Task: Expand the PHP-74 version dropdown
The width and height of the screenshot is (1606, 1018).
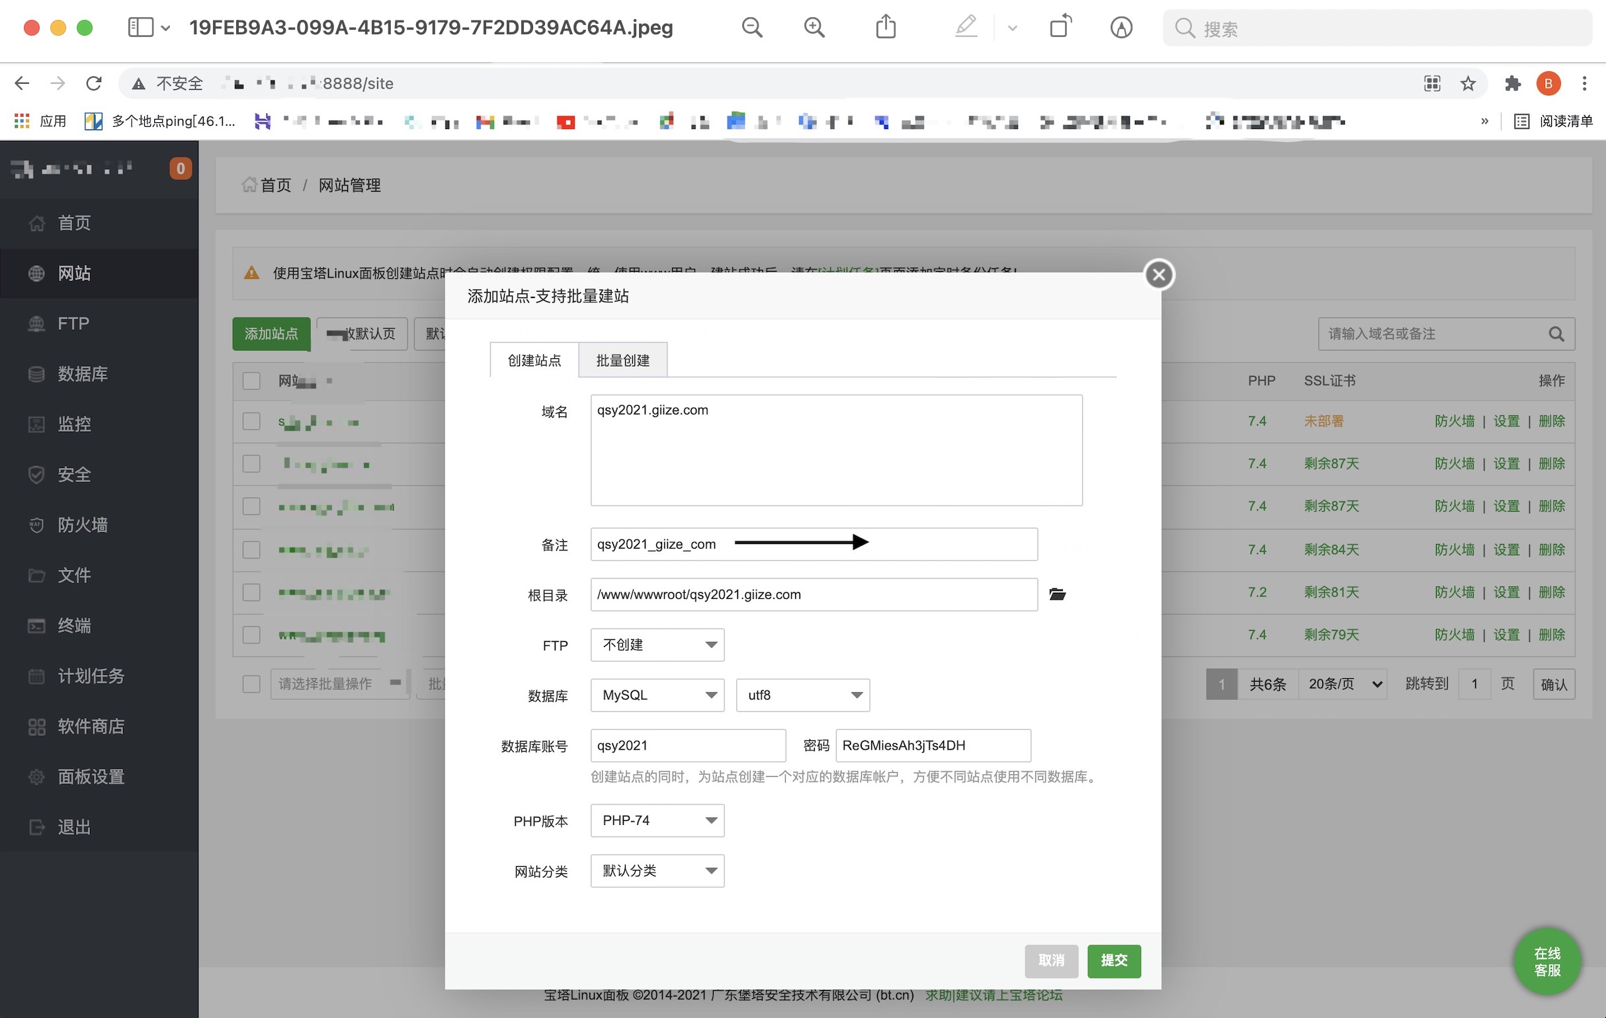Action: tap(657, 820)
